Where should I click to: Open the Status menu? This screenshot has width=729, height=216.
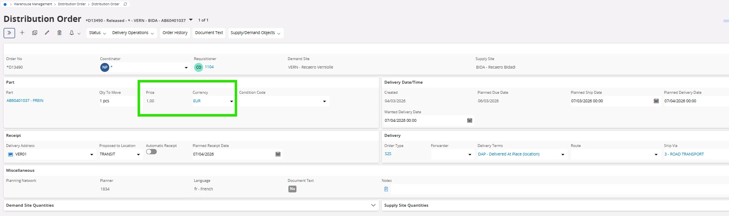[97, 33]
